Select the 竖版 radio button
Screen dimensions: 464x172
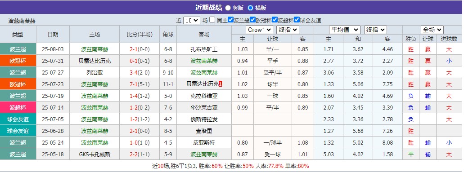(228, 8)
